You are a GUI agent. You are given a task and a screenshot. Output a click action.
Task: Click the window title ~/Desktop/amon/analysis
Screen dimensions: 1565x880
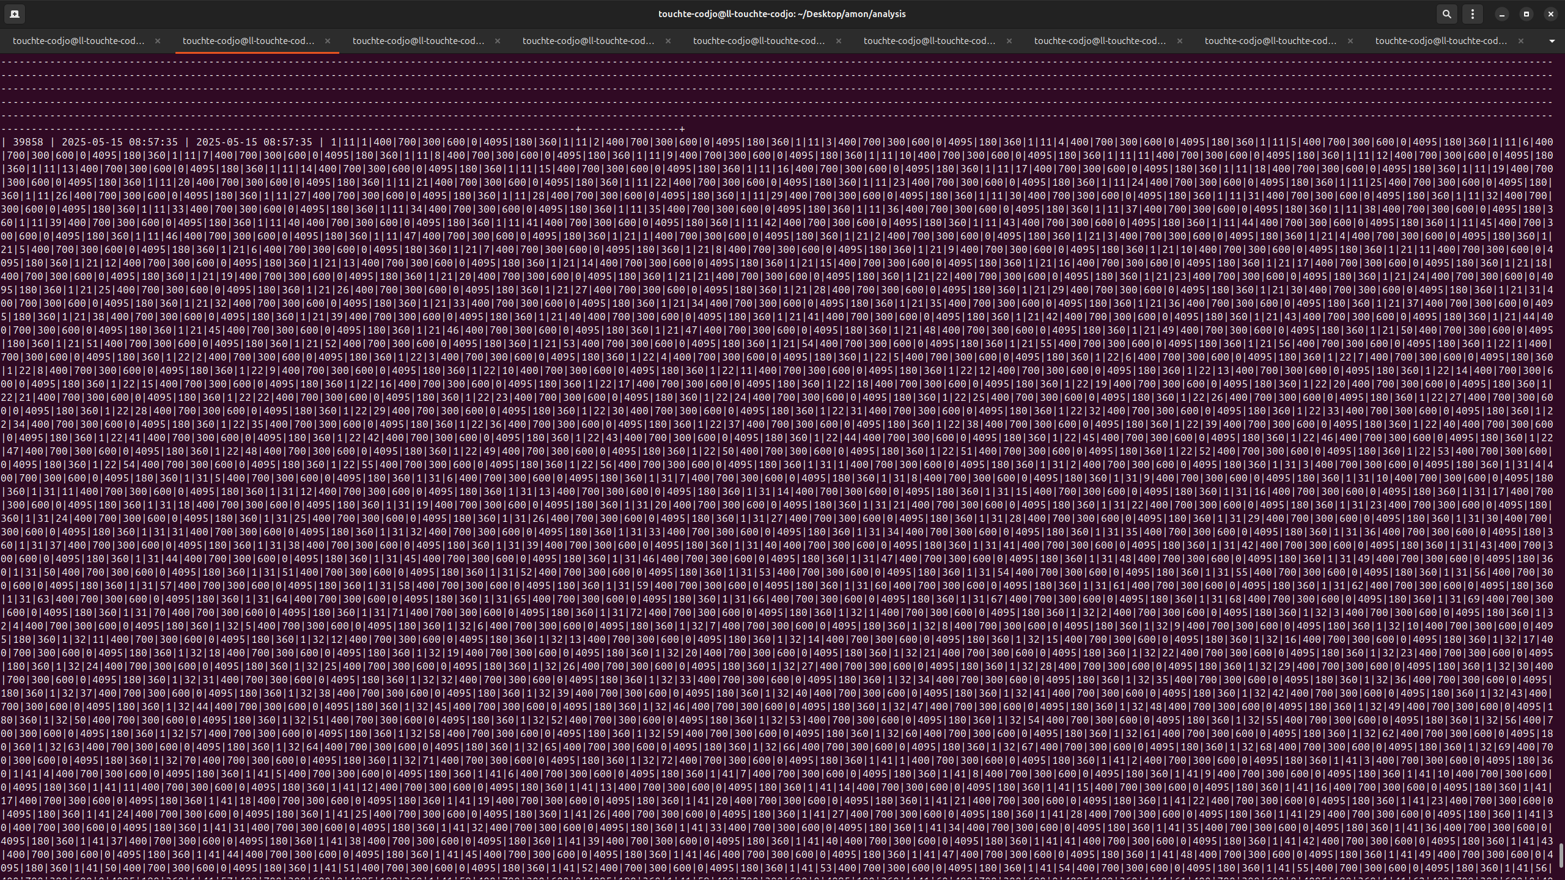[x=852, y=13]
